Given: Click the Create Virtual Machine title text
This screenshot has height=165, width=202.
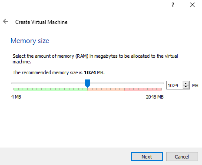Looking at the screenshot, I should pos(41,22).
